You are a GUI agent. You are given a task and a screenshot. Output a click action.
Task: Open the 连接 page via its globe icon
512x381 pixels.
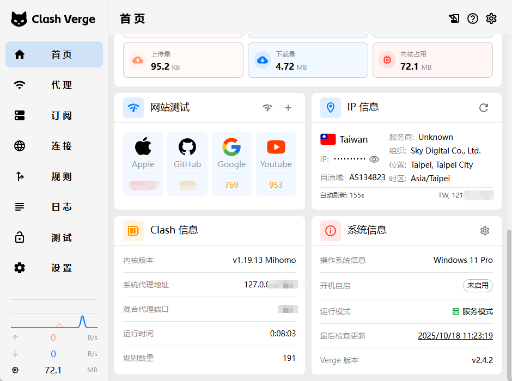(19, 146)
